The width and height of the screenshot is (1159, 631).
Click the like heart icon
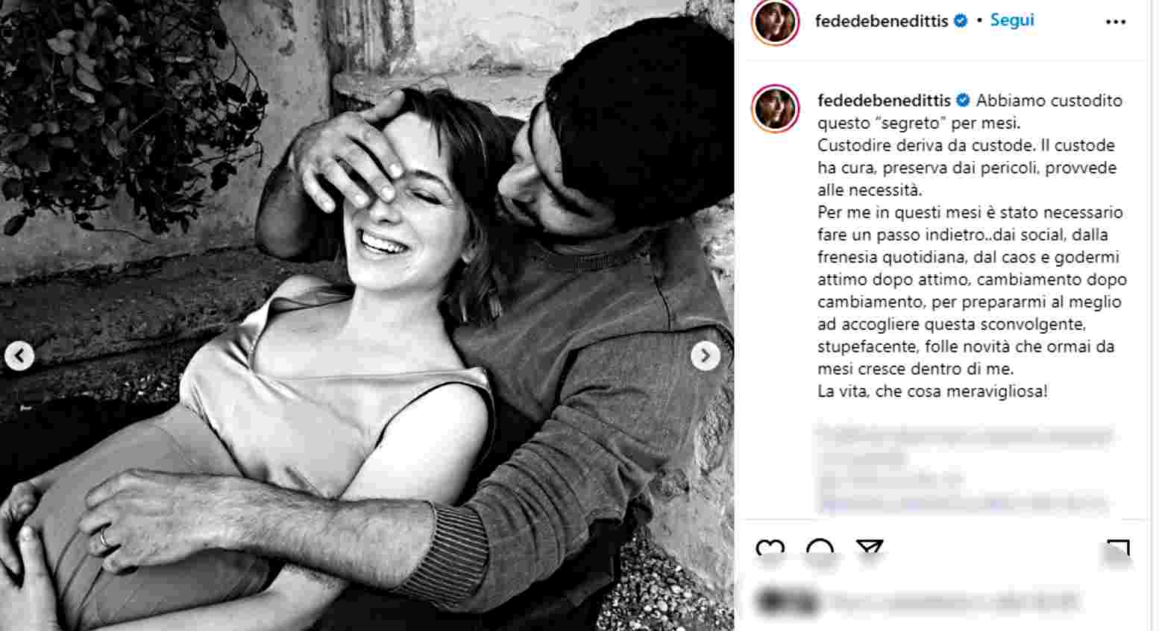[770, 550]
